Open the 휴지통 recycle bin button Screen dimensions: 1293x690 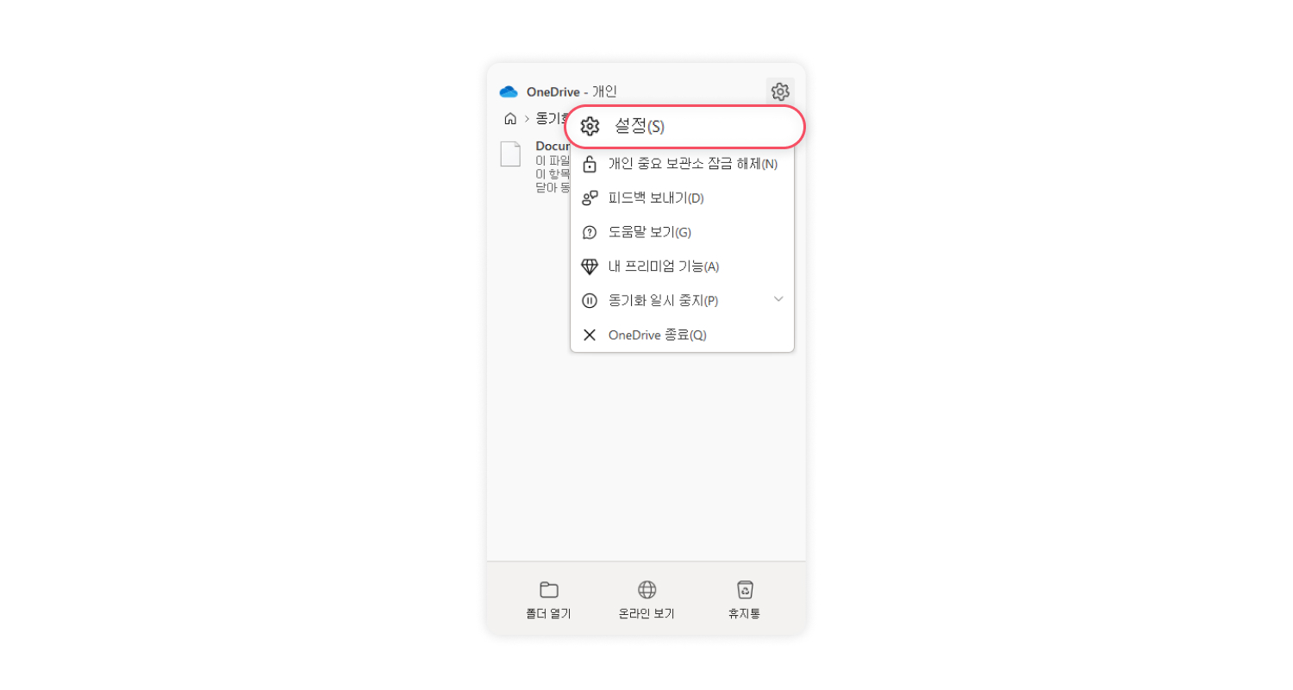(x=745, y=600)
